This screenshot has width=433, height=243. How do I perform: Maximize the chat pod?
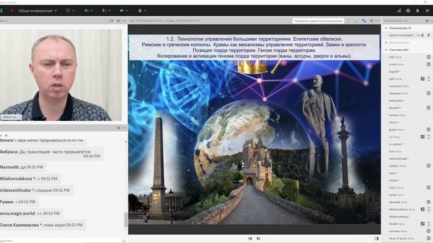coord(118,128)
